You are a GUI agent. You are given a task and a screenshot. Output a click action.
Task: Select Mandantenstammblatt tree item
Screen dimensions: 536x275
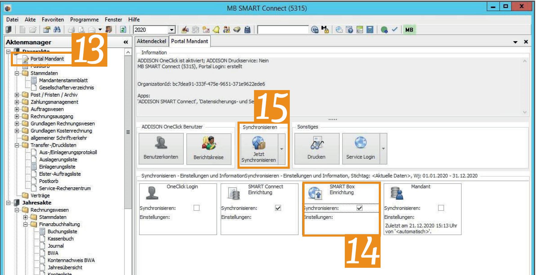pos(63,80)
